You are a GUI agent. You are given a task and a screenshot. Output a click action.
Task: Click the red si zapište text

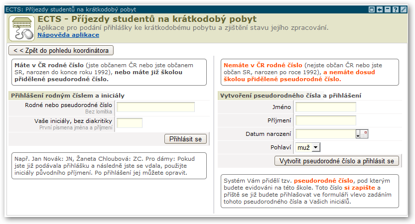[x=359, y=188]
